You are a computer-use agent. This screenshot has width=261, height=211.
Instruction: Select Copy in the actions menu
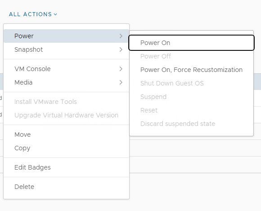point(66,148)
